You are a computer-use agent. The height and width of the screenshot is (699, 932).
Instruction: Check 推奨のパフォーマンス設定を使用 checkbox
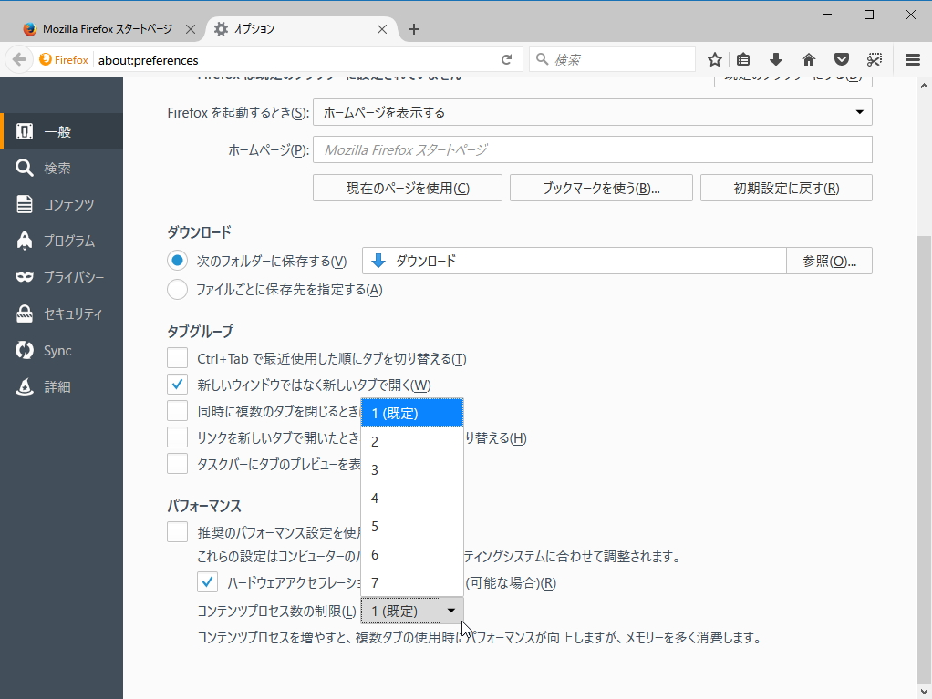pyautogui.click(x=177, y=531)
